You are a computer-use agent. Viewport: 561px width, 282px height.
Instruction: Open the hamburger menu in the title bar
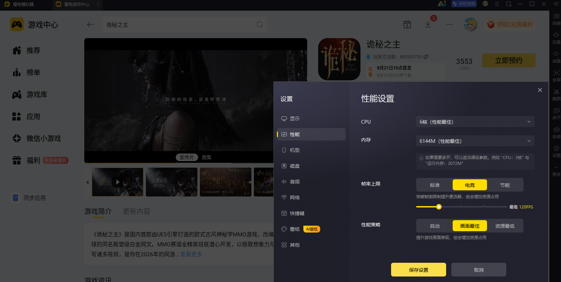pyautogui.click(x=497, y=4)
